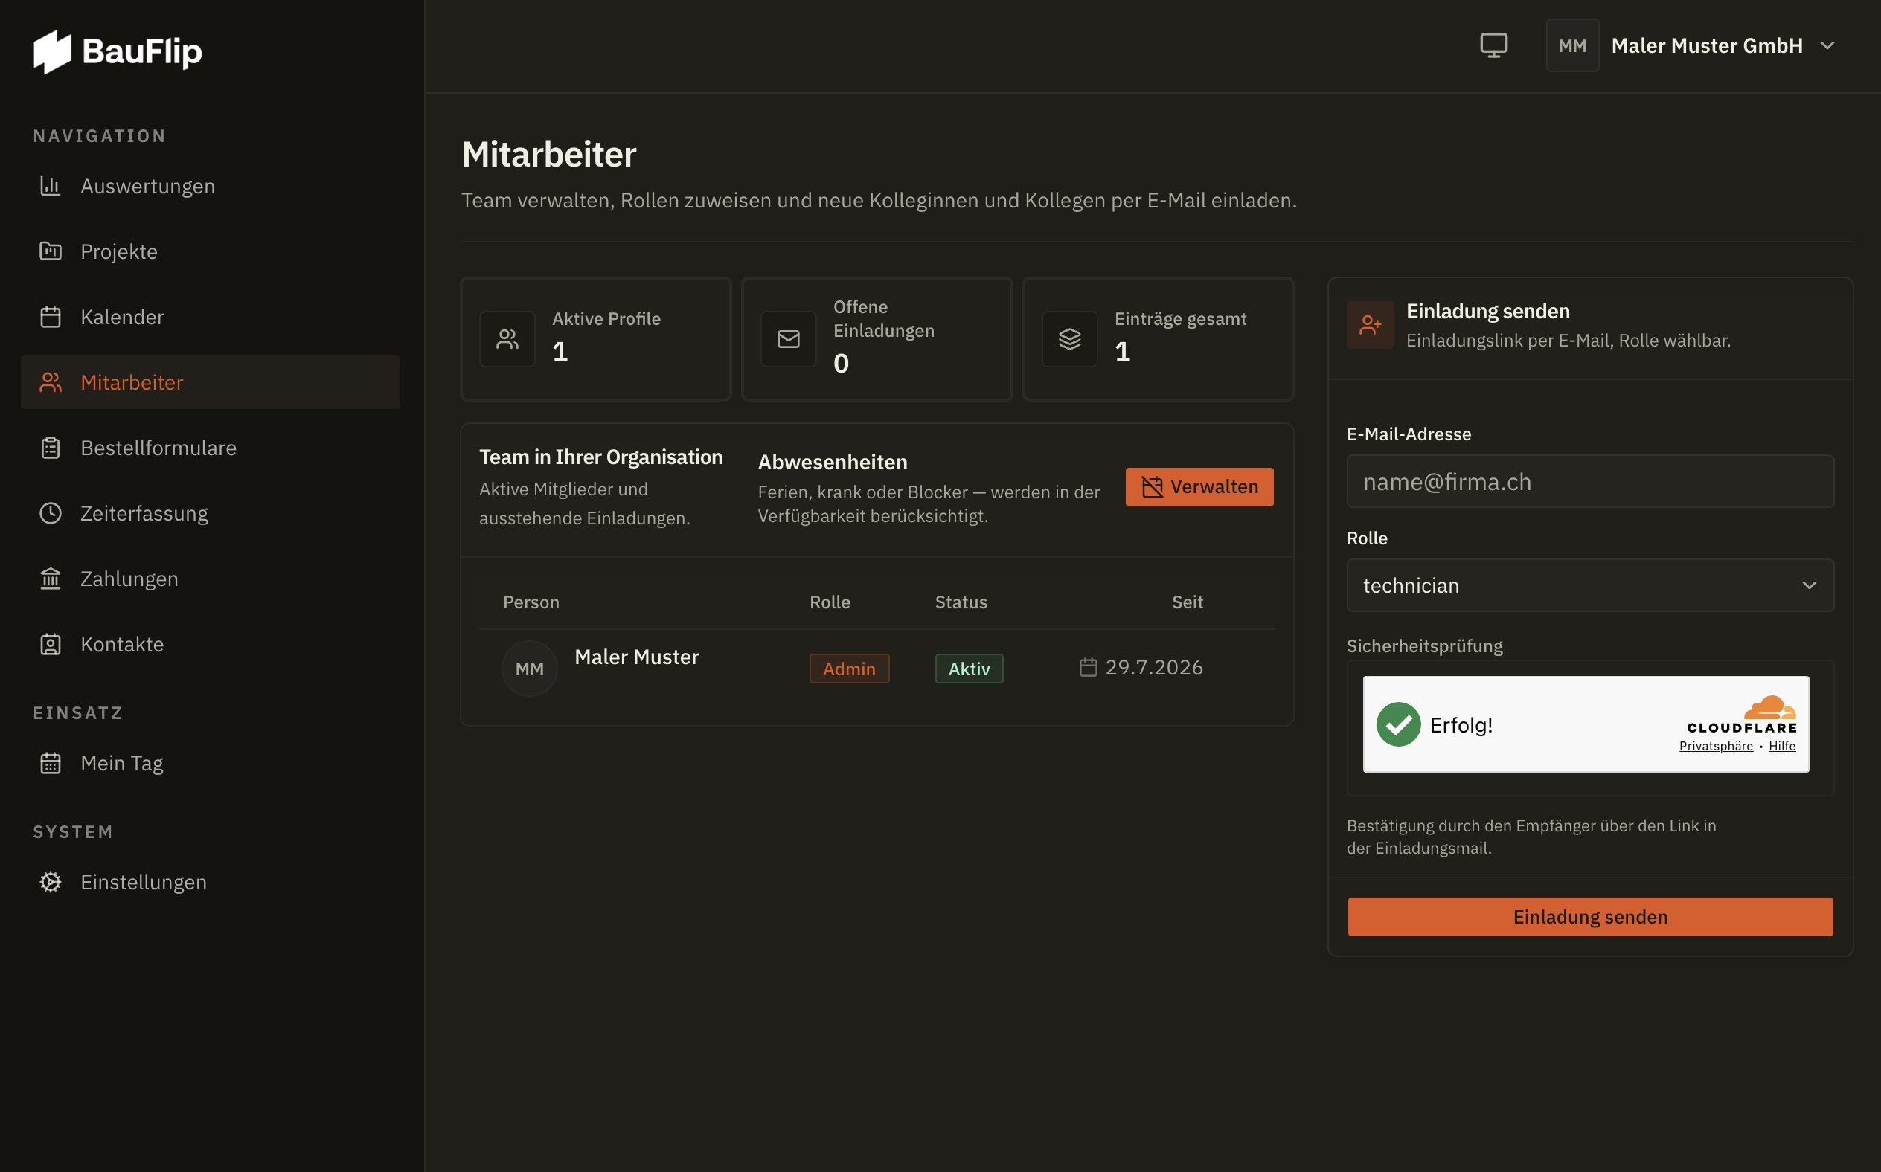Click the name Maler Muster in table
Viewport: 1881px width, 1172px height.
pos(637,657)
